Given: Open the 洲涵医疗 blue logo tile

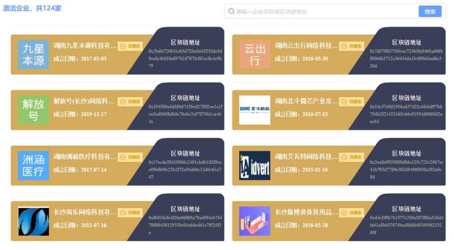Looking at the screenshot, I should 33,166.
